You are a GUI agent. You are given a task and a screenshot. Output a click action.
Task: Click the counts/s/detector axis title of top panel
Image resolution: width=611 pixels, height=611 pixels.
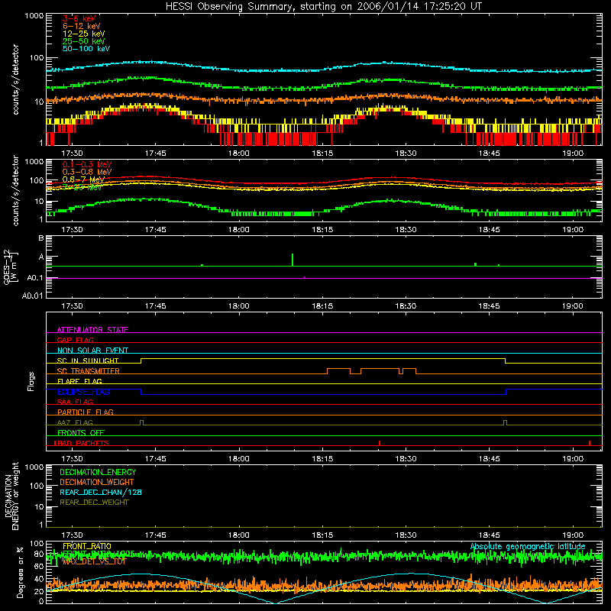(15, 79)
